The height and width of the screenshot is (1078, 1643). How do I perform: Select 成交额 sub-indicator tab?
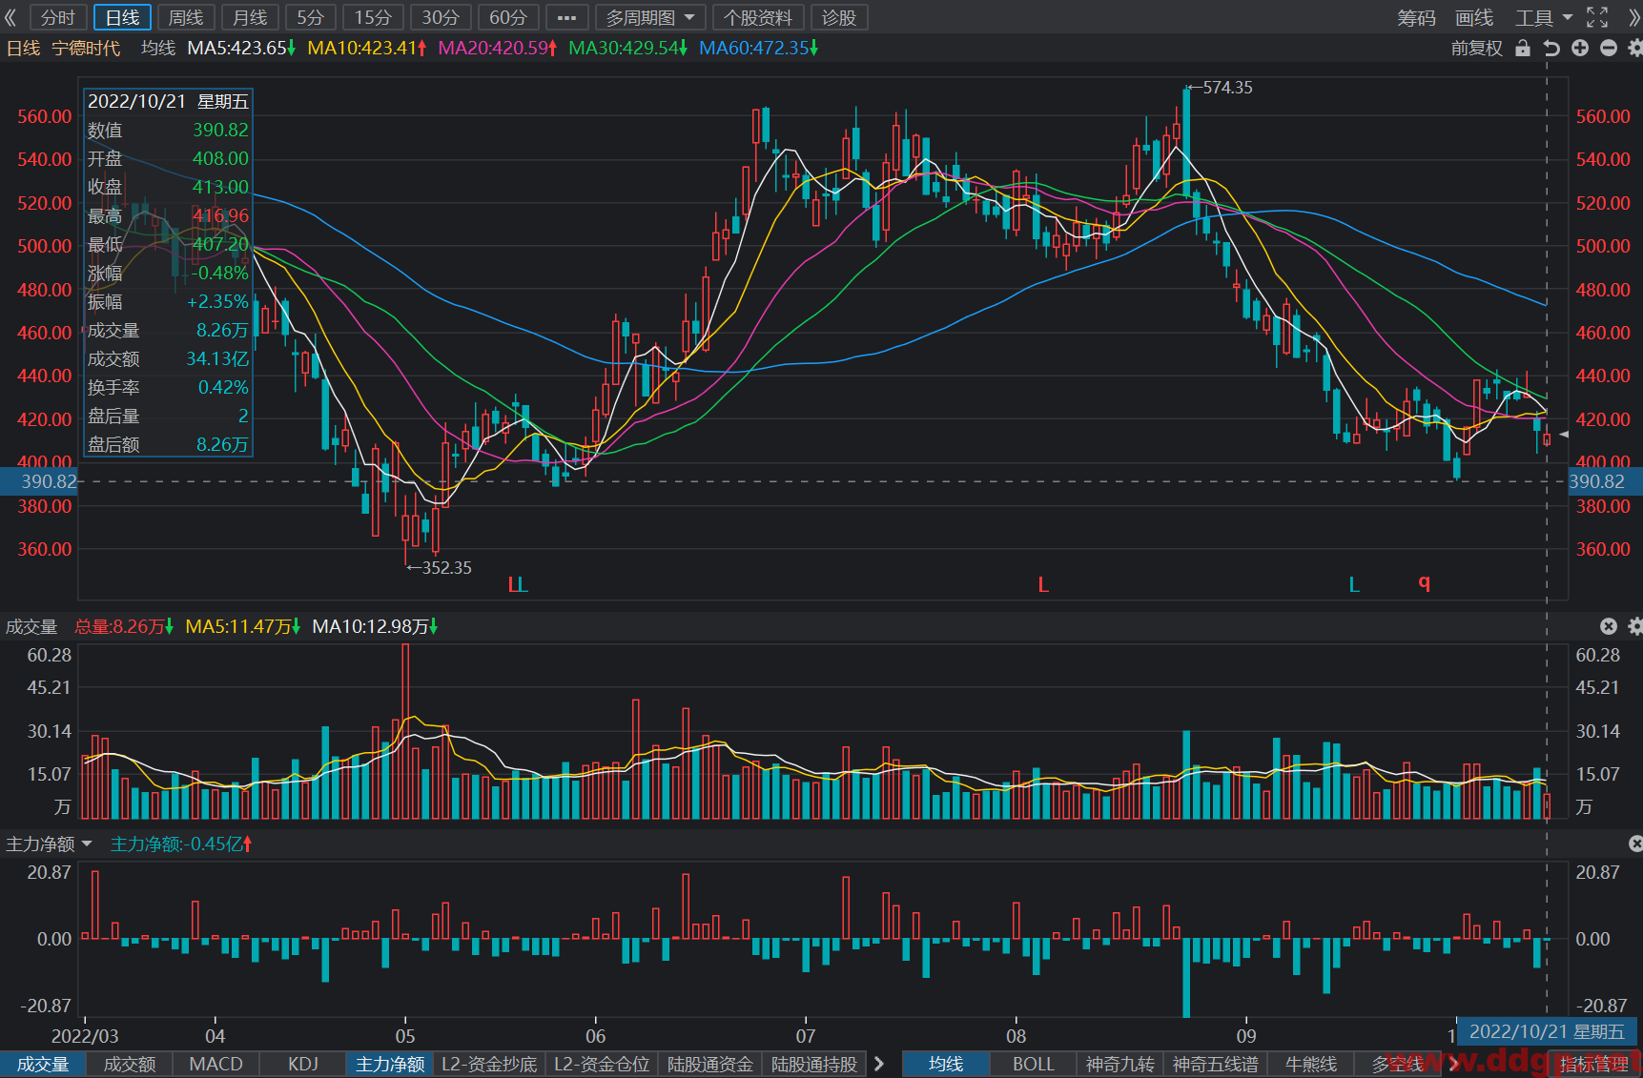130,1064
